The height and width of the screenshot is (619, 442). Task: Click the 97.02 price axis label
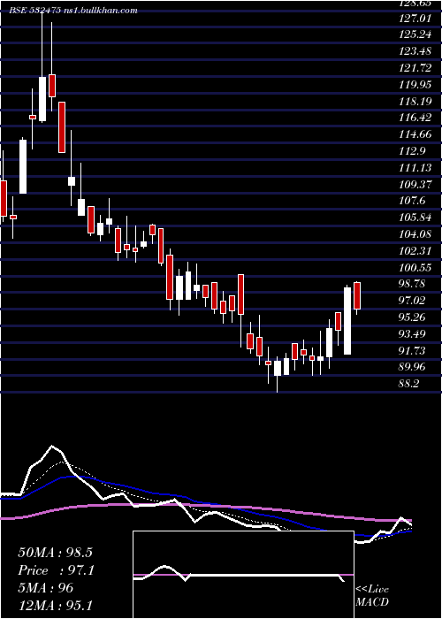coord(412,301)
